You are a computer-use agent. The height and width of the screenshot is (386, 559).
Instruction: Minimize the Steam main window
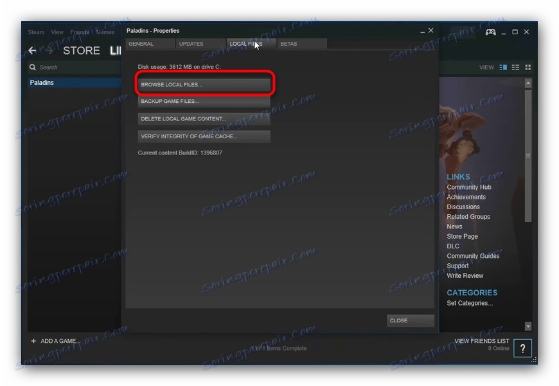(503, 33)
